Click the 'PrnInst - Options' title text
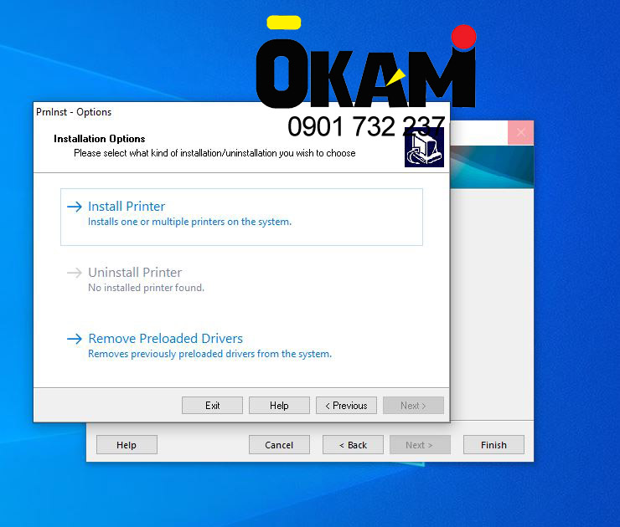 (x=74, y=112)
